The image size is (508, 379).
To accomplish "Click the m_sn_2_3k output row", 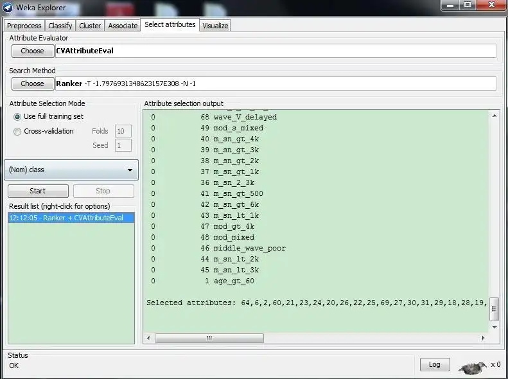I will click(x=202, y=183).
